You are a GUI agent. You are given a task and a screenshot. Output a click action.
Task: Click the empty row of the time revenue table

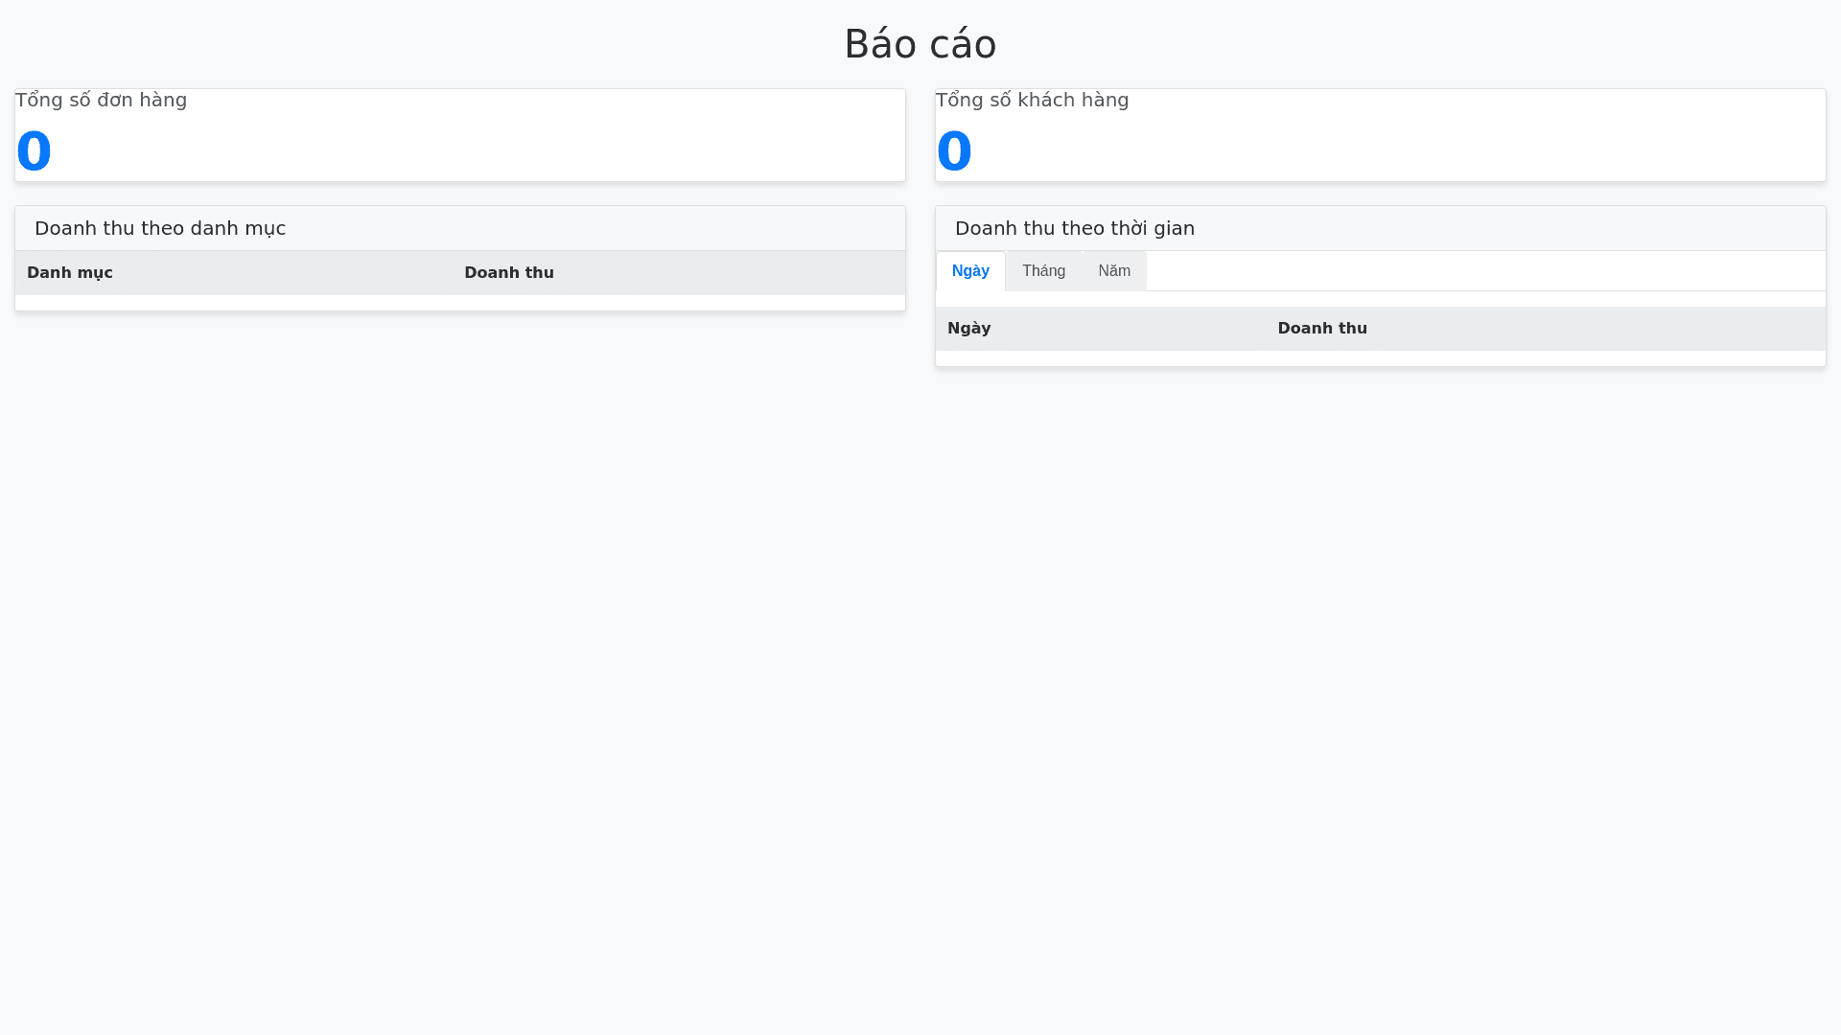point(1380,357)
